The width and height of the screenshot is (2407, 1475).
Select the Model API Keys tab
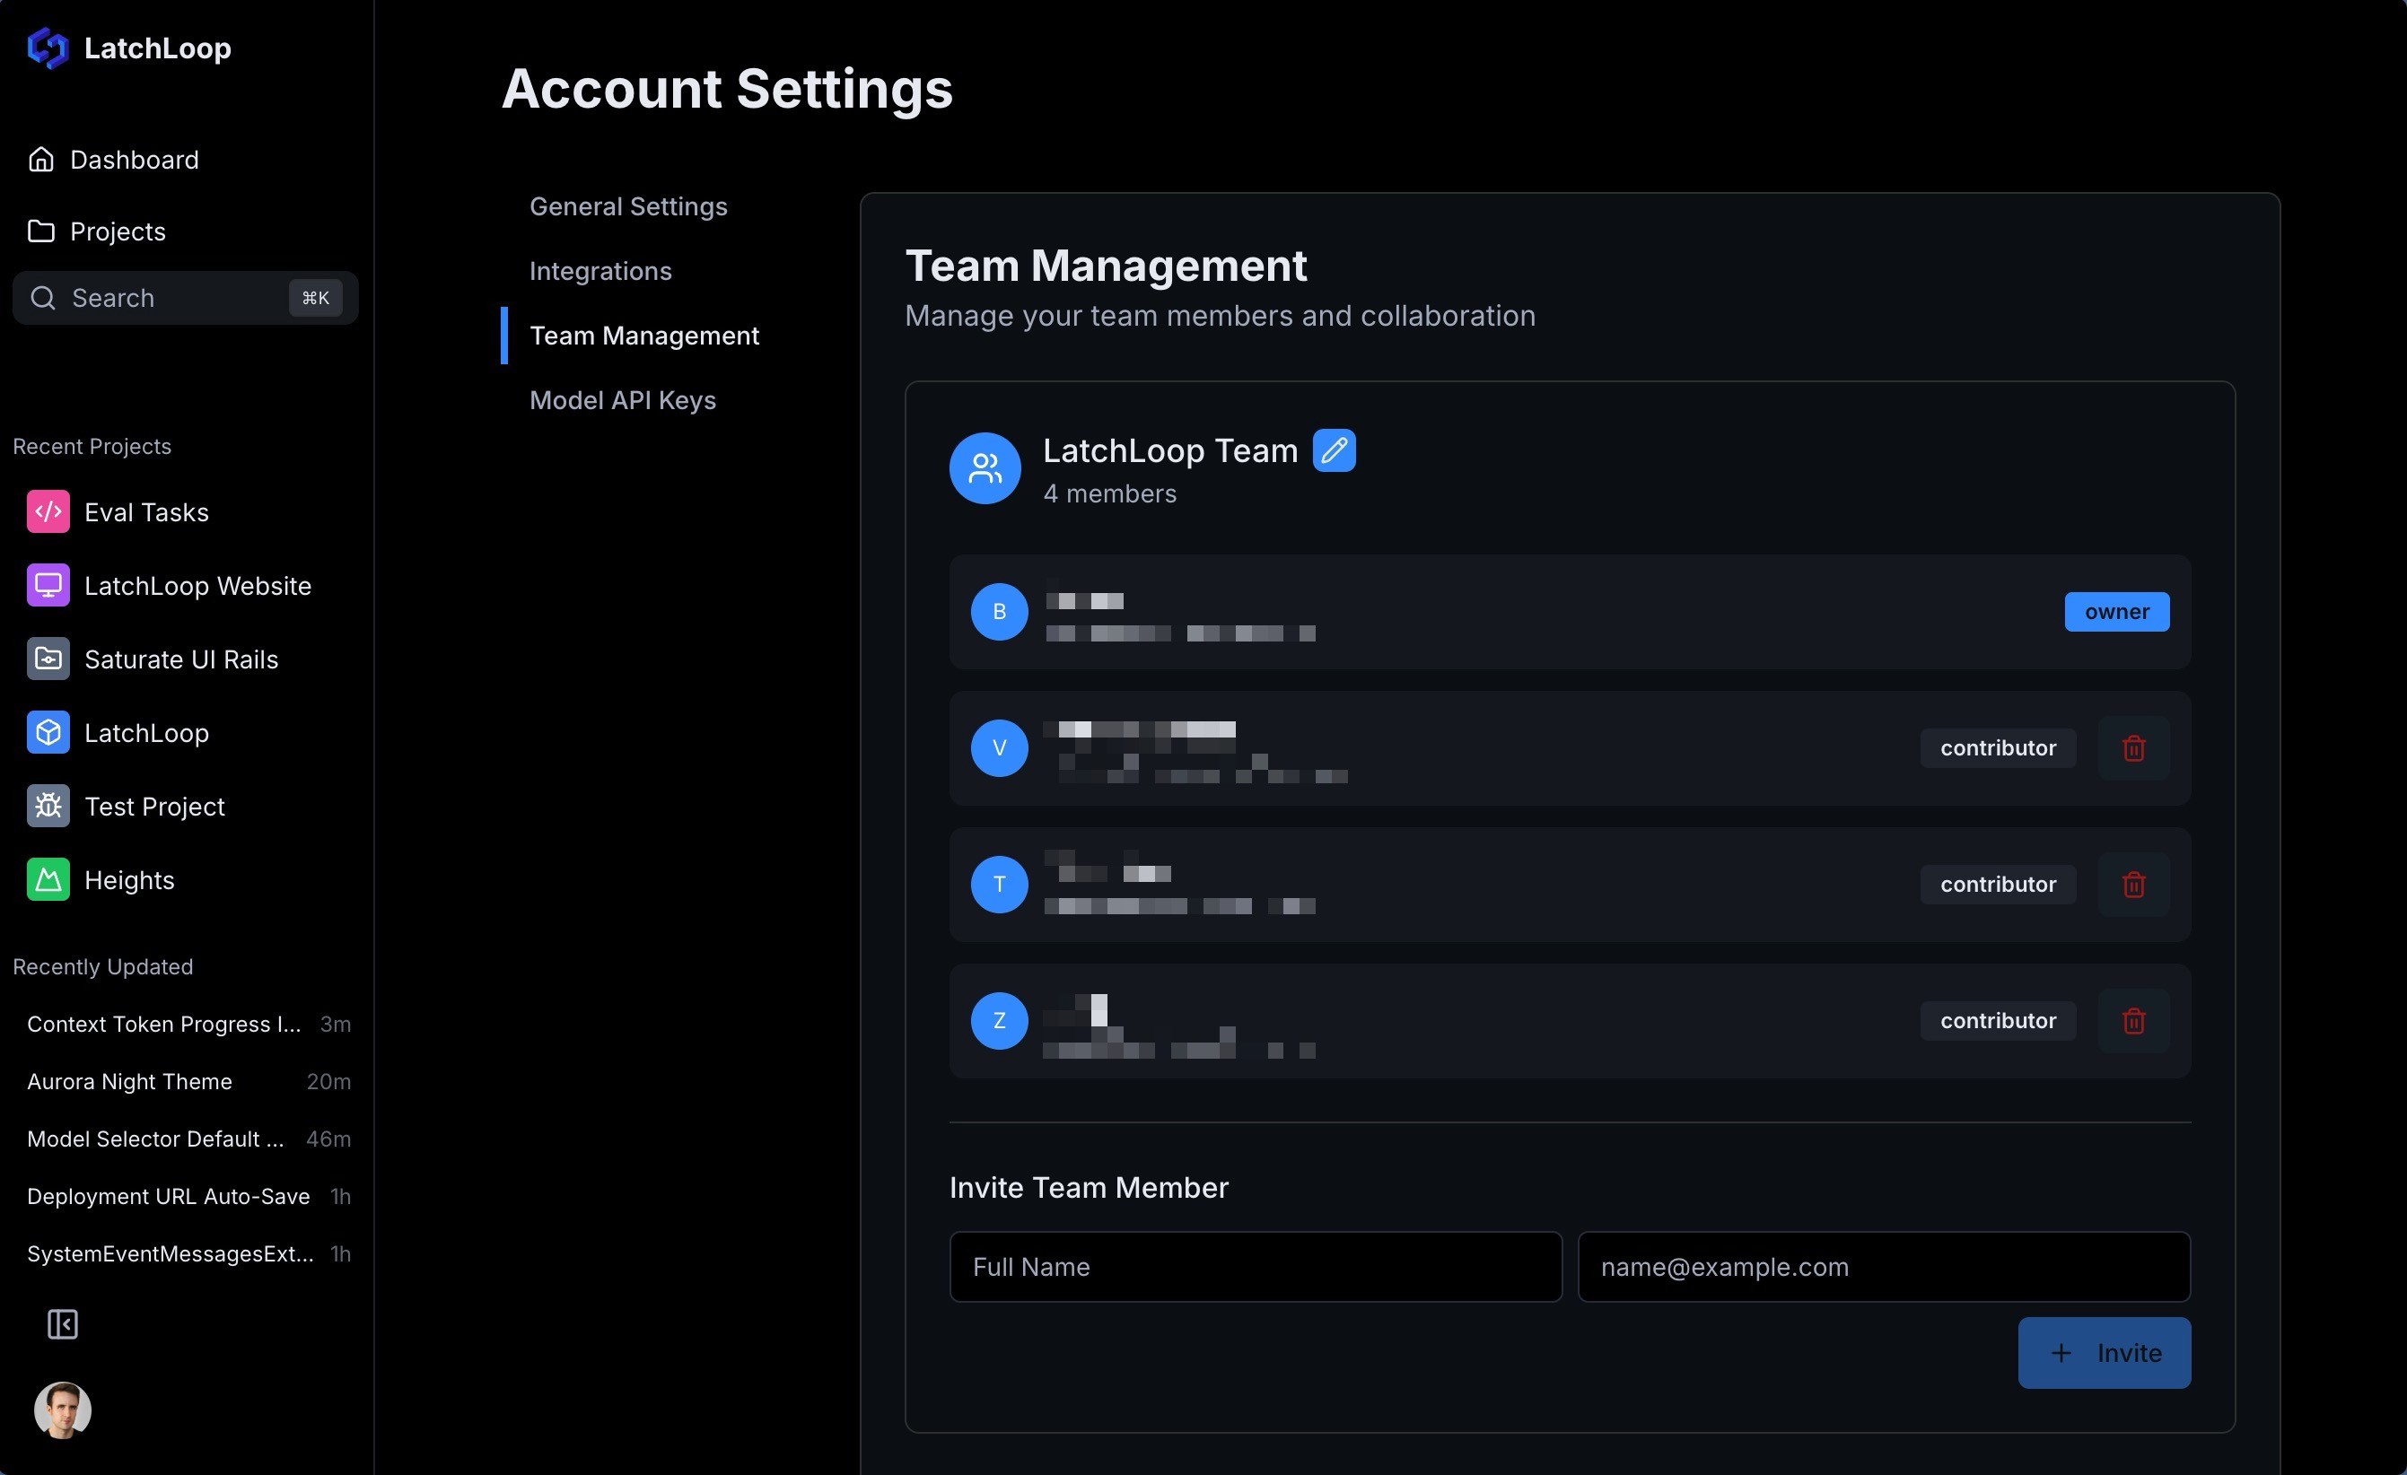point(622,400)
